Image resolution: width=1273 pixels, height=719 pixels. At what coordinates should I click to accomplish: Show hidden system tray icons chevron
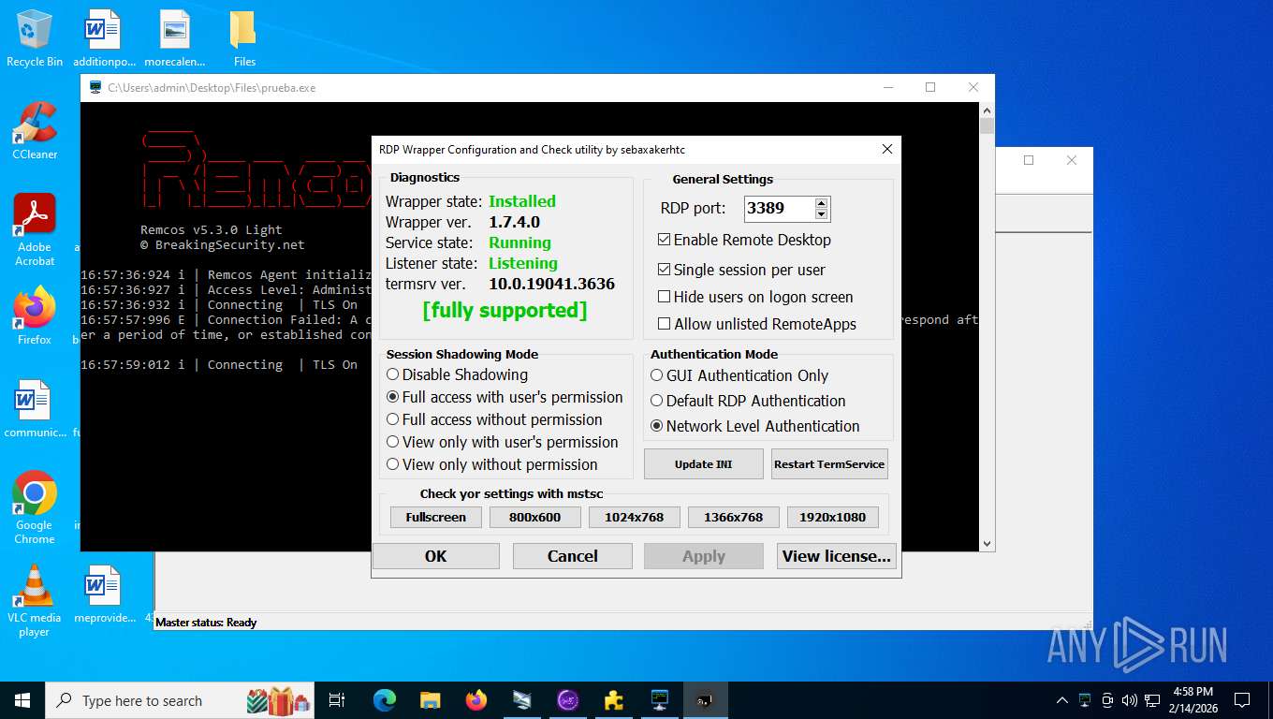[x=1061, y=700]
